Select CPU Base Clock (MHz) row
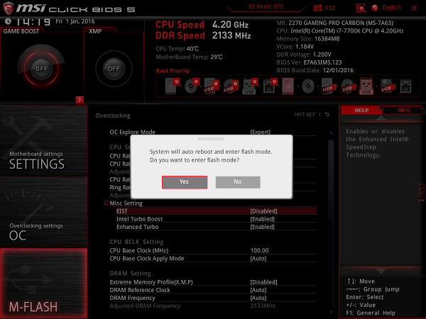The height and width of the screenshot is (319, 426). point(213,250)
